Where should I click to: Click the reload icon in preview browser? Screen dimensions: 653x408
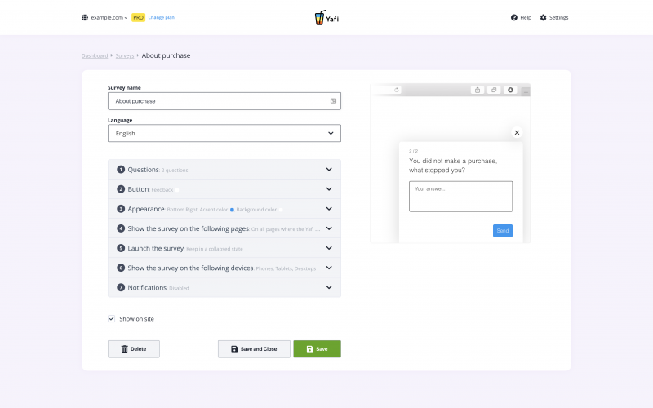(397, 90)
